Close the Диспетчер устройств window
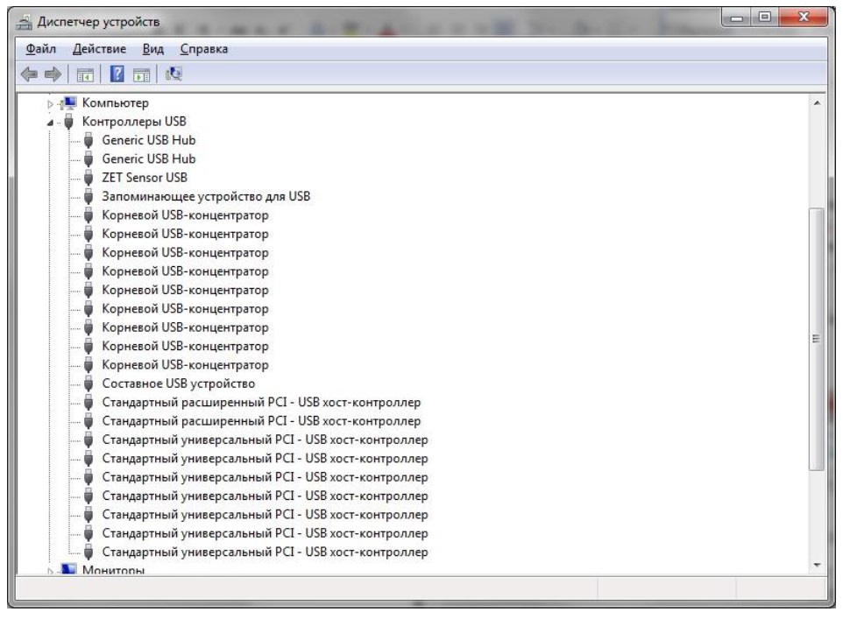Image resolution: width=843 pixels, height=619 pixels. point(804,18)
